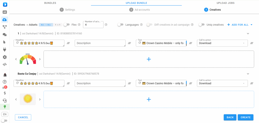Open the help question mark in sidebar
The image size is (259, 123).
[5, 82]
